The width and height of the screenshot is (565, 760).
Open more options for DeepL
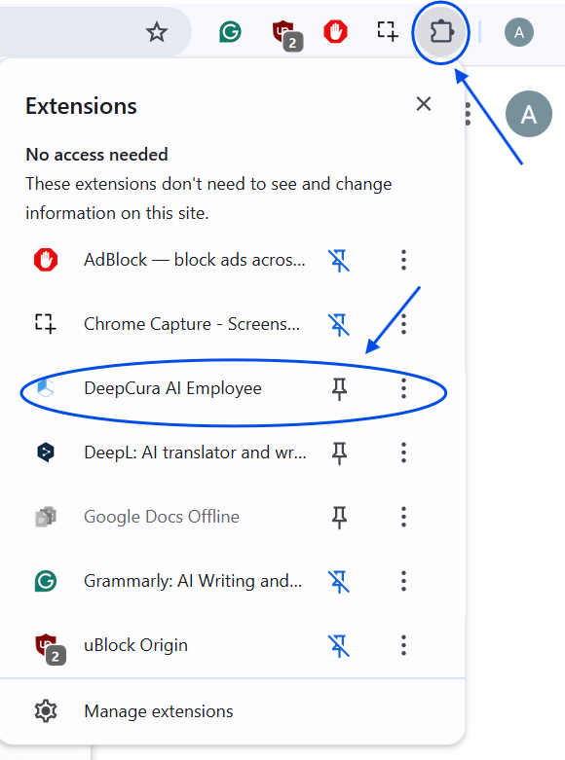(x=403, y=452)
